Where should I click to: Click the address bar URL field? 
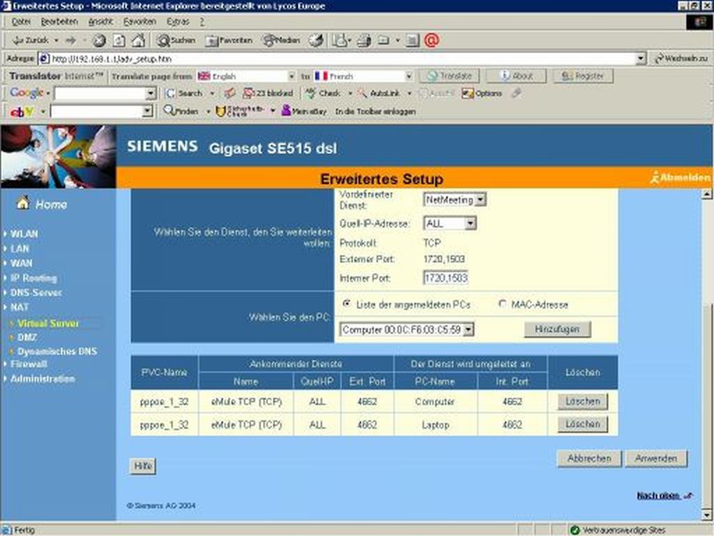click(337, 59)
